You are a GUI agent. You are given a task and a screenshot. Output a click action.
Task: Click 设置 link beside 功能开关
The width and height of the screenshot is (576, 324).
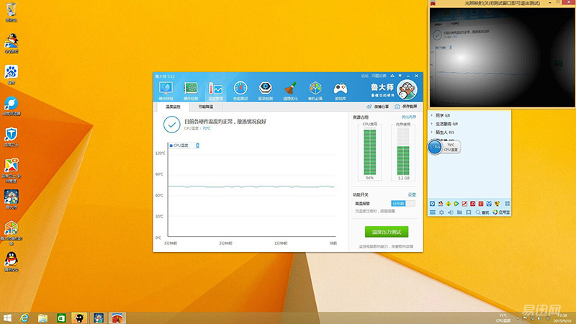pyautogui.click(x=412, y=194)
